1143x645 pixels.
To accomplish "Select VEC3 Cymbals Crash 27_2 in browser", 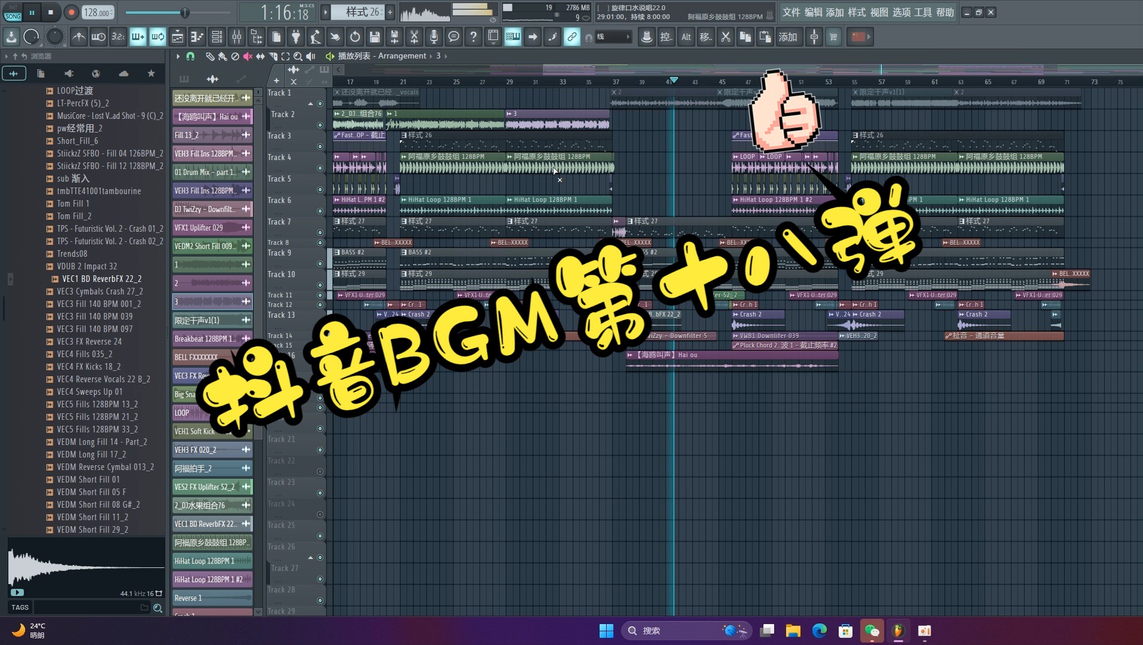I will (x=99, y=291).
